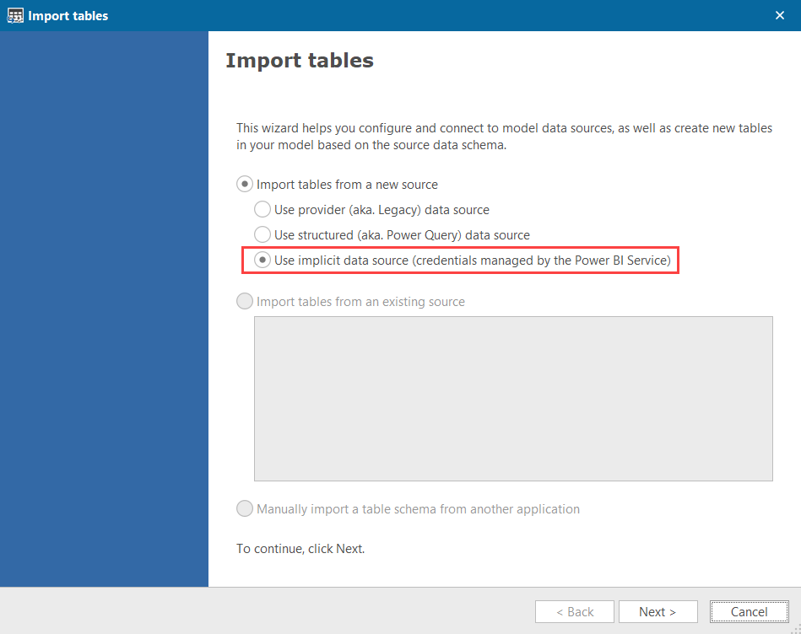Click the Import tables heading

299,60
